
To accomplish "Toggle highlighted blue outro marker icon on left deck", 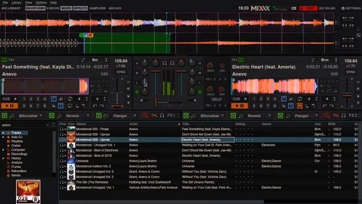I will click(x=61, y=106).
